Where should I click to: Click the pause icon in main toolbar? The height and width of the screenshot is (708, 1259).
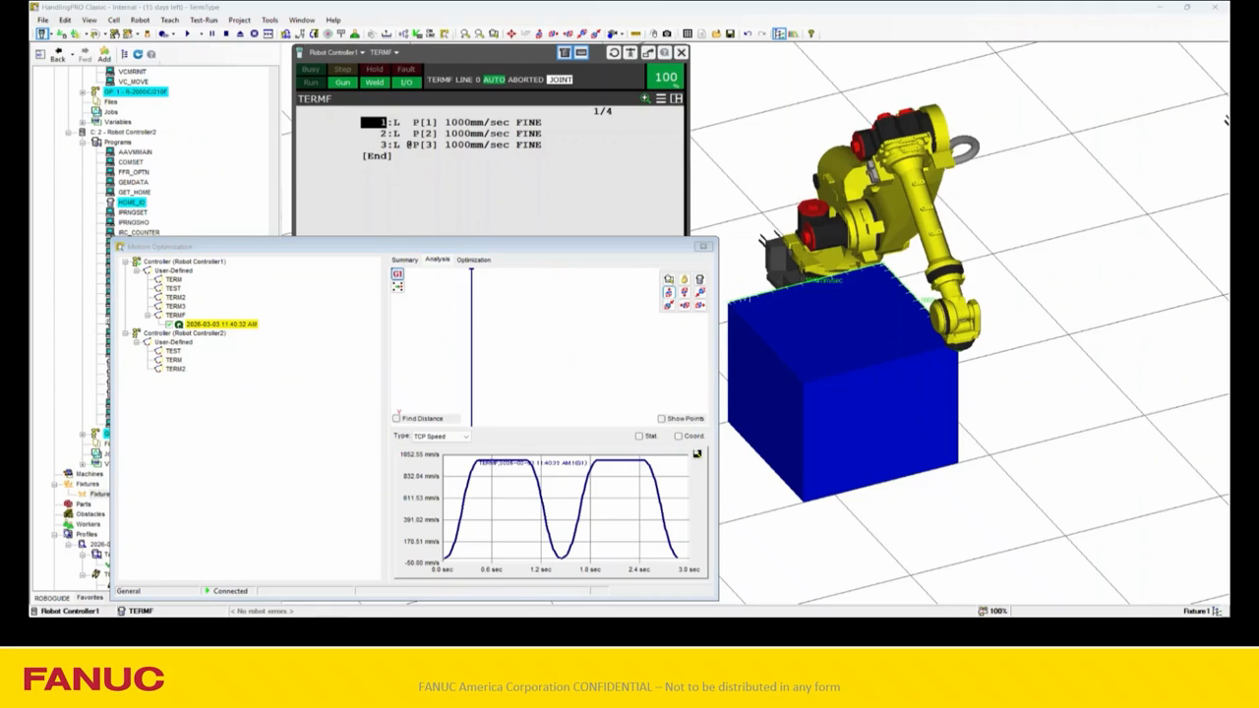(x=211, y=33)
